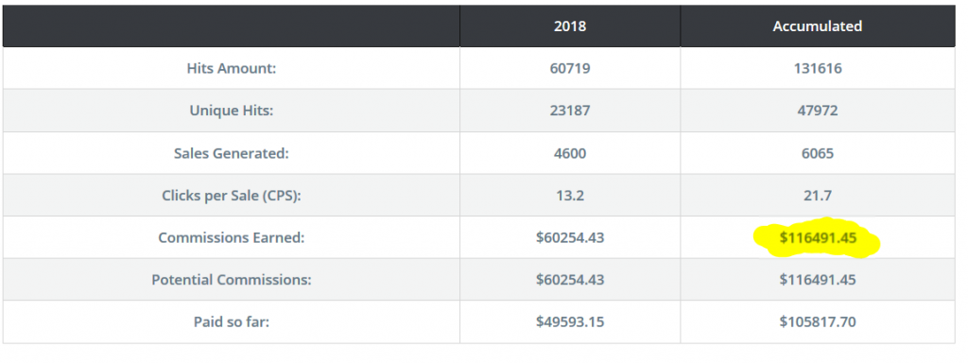Viewport: 968px width, 364px height.
Task: Click the Commissions Earned label
Action: coord(232,237)
